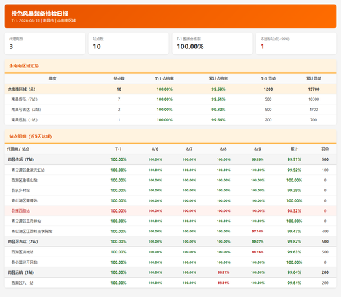Select the T-1 fine total 1200
Viewport: 341px width, 297px height.
[268, 89]
